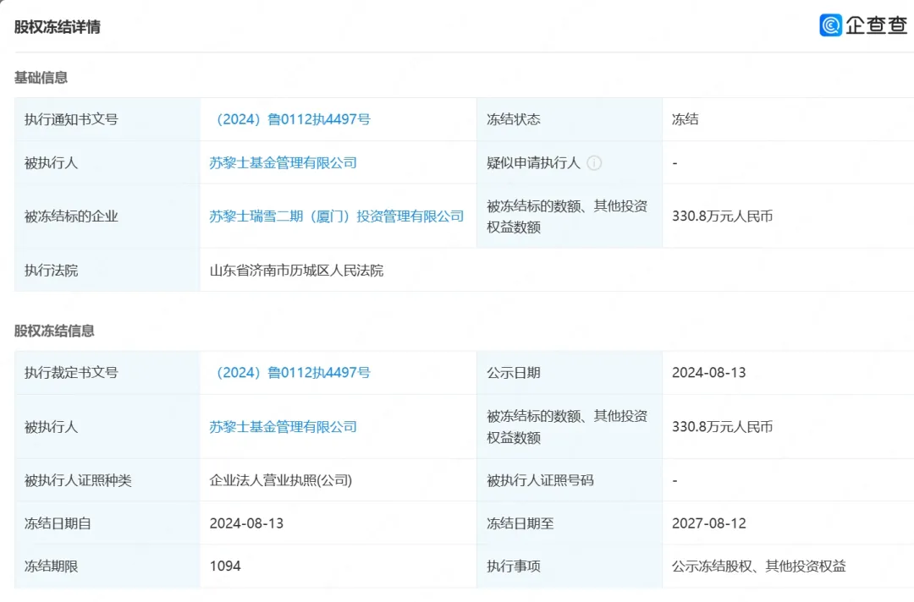Click the 被冻结标的企业 label cell
Viewport: 914px width, 602px height.
tap(107, 216)
